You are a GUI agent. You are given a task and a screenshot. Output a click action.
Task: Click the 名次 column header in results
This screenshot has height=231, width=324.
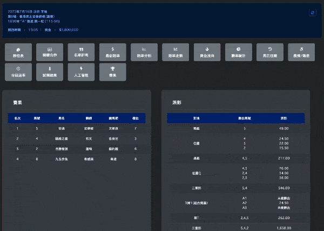(x=17, y=117)
